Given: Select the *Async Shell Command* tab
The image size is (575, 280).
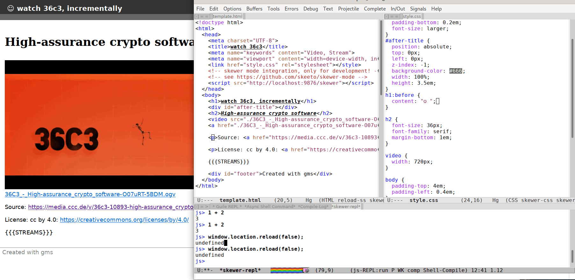Looking at the screenshot, I should (x=270, y=206).
